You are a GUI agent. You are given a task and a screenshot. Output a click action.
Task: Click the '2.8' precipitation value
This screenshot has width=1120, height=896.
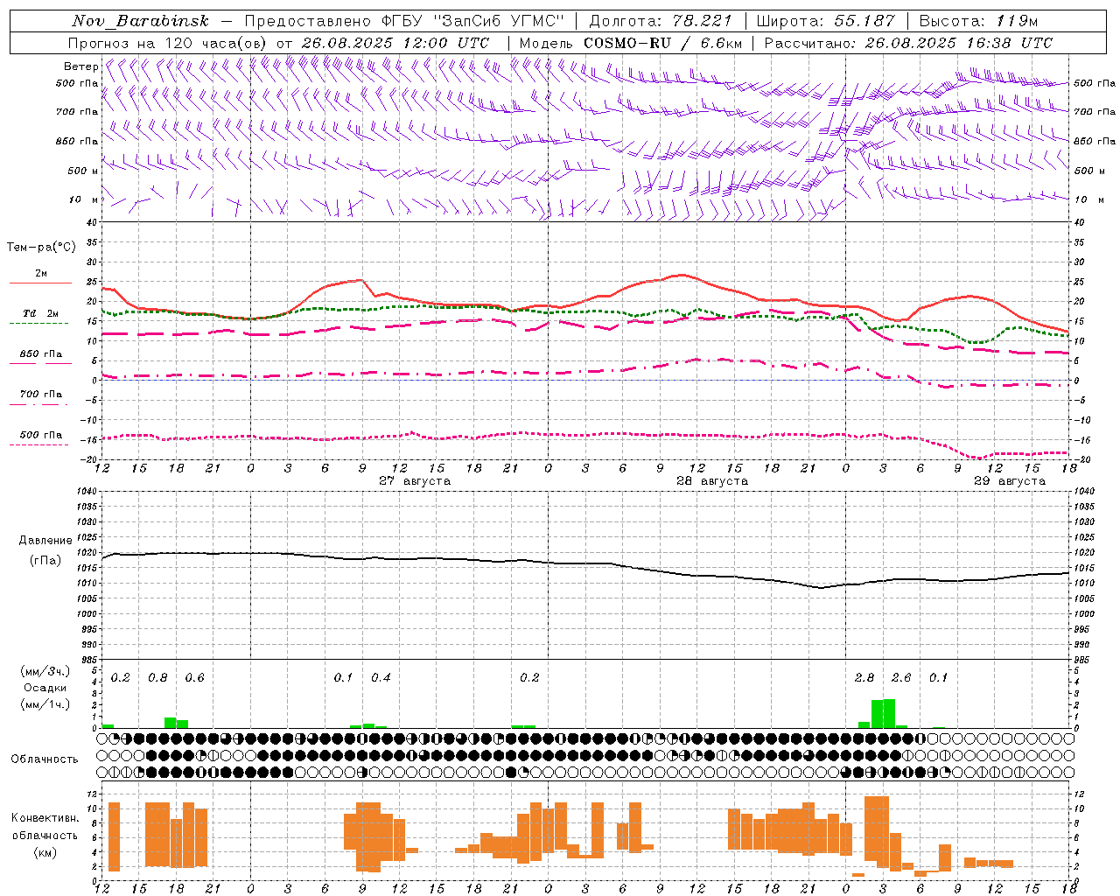[864, 678]
